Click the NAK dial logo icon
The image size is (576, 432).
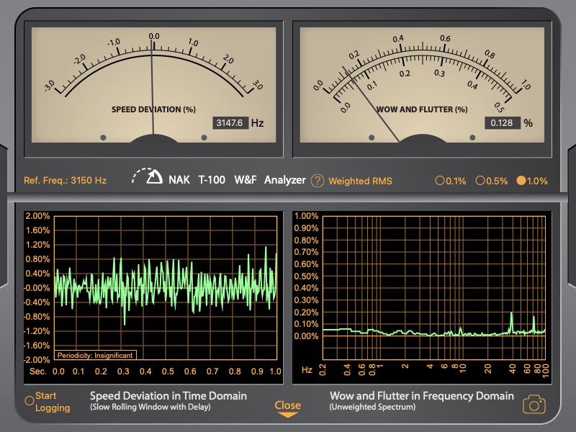coord(148,176)
